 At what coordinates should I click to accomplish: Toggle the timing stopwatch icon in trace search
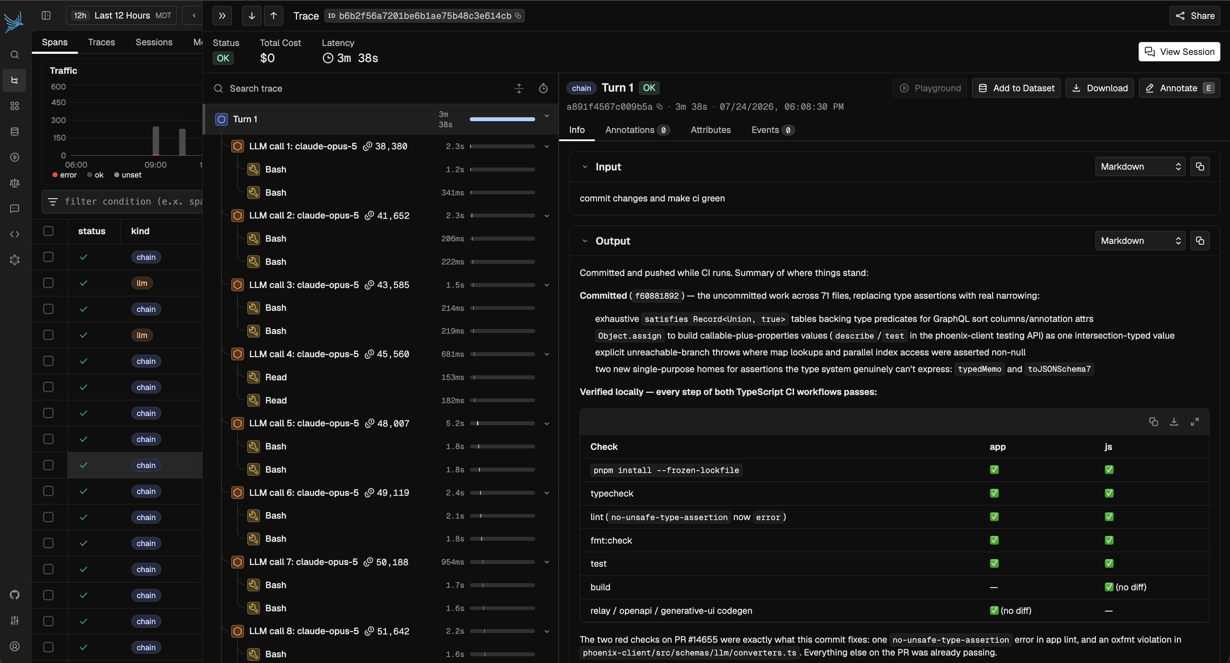543,88
